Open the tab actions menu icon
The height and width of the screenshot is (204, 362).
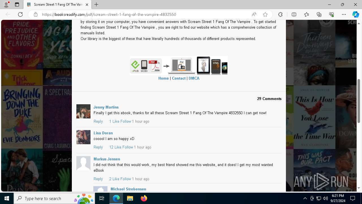coord(17,5)
